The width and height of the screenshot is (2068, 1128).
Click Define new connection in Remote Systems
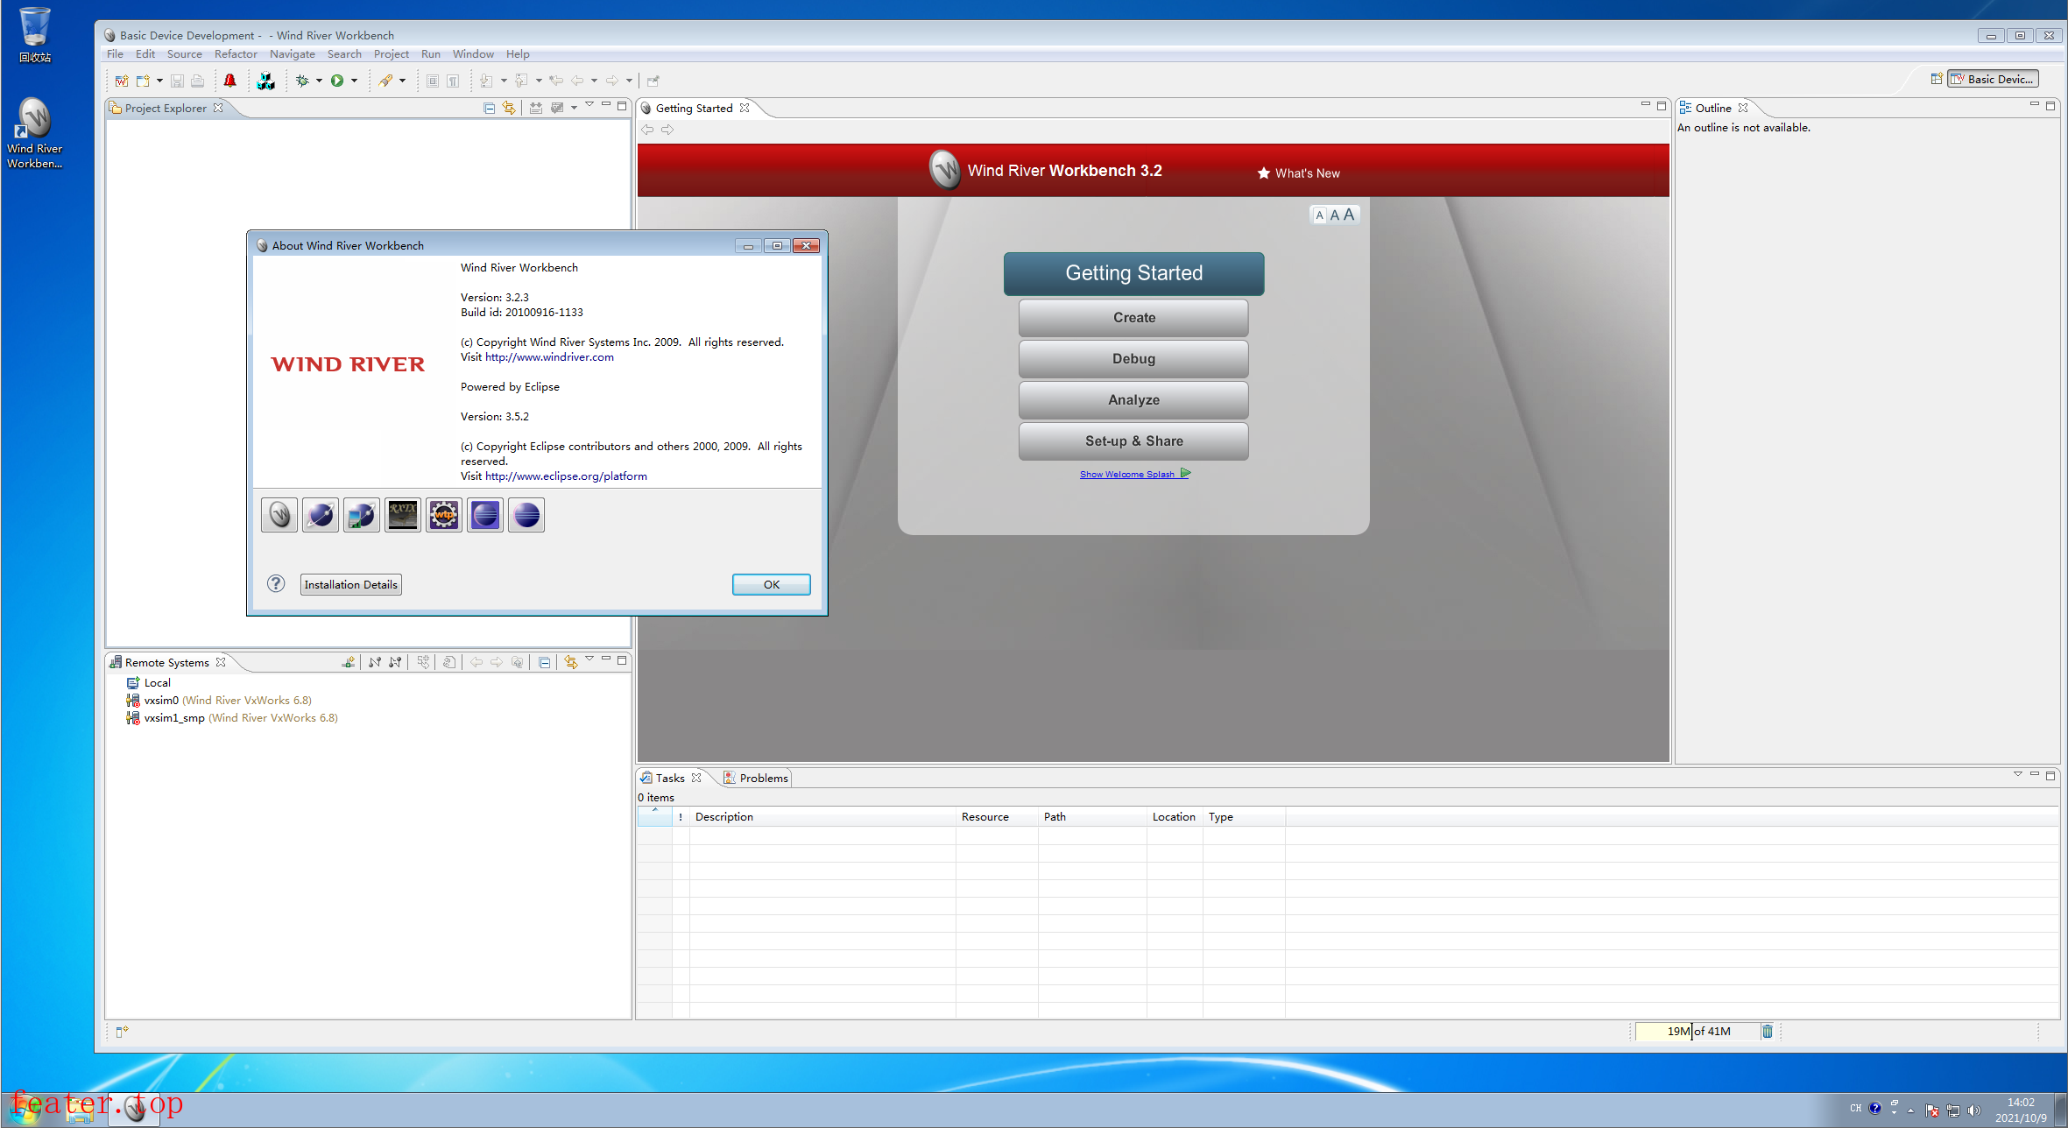(349, 662)
